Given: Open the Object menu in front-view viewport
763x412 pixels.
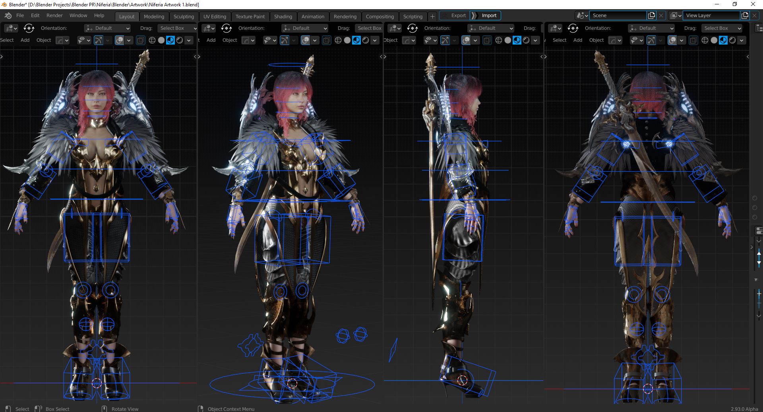Looking at the screenshot, I should point(44,40).
